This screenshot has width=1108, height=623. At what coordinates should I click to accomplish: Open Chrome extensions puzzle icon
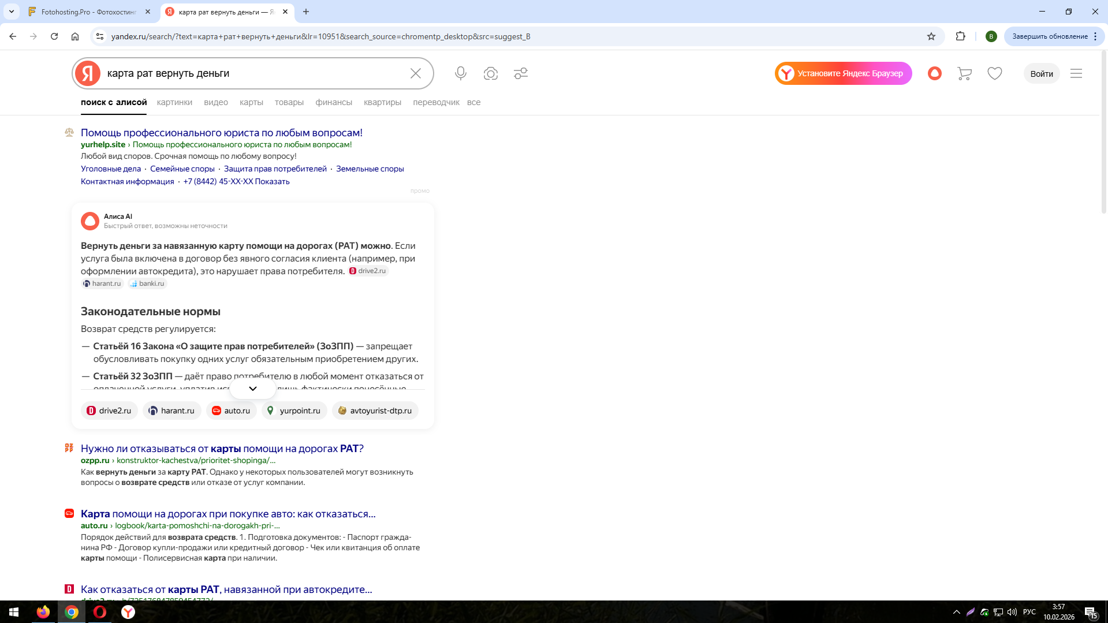961,36
